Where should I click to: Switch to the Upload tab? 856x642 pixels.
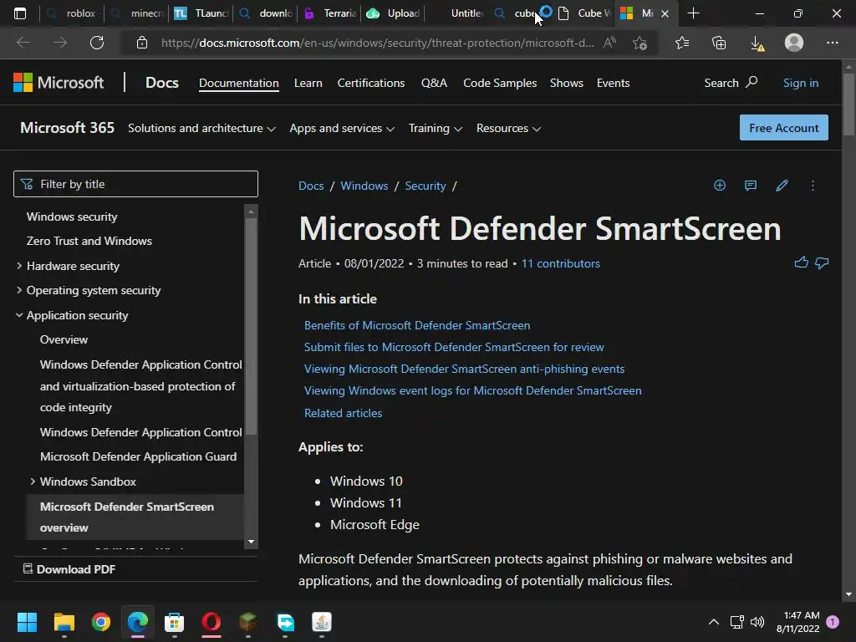tap(395, 13)
